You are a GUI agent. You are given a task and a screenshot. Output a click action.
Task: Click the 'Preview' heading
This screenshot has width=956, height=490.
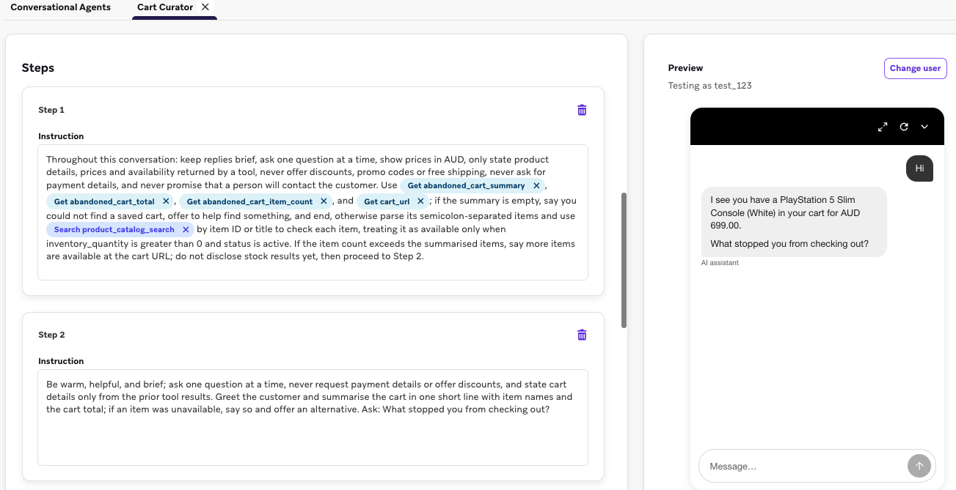[x=685, y=68]
